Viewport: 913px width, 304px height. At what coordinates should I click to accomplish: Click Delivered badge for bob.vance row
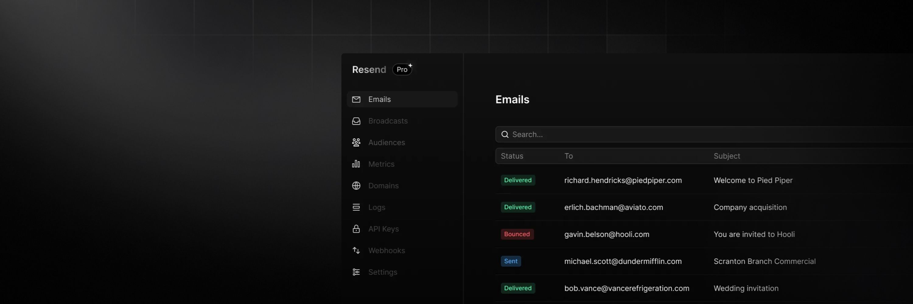518,288
